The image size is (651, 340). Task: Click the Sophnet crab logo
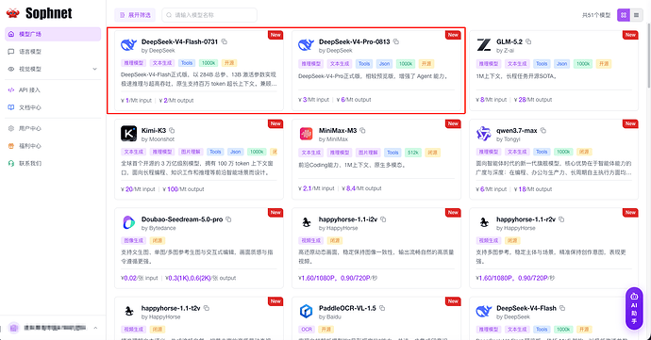[x=13, y=13]
